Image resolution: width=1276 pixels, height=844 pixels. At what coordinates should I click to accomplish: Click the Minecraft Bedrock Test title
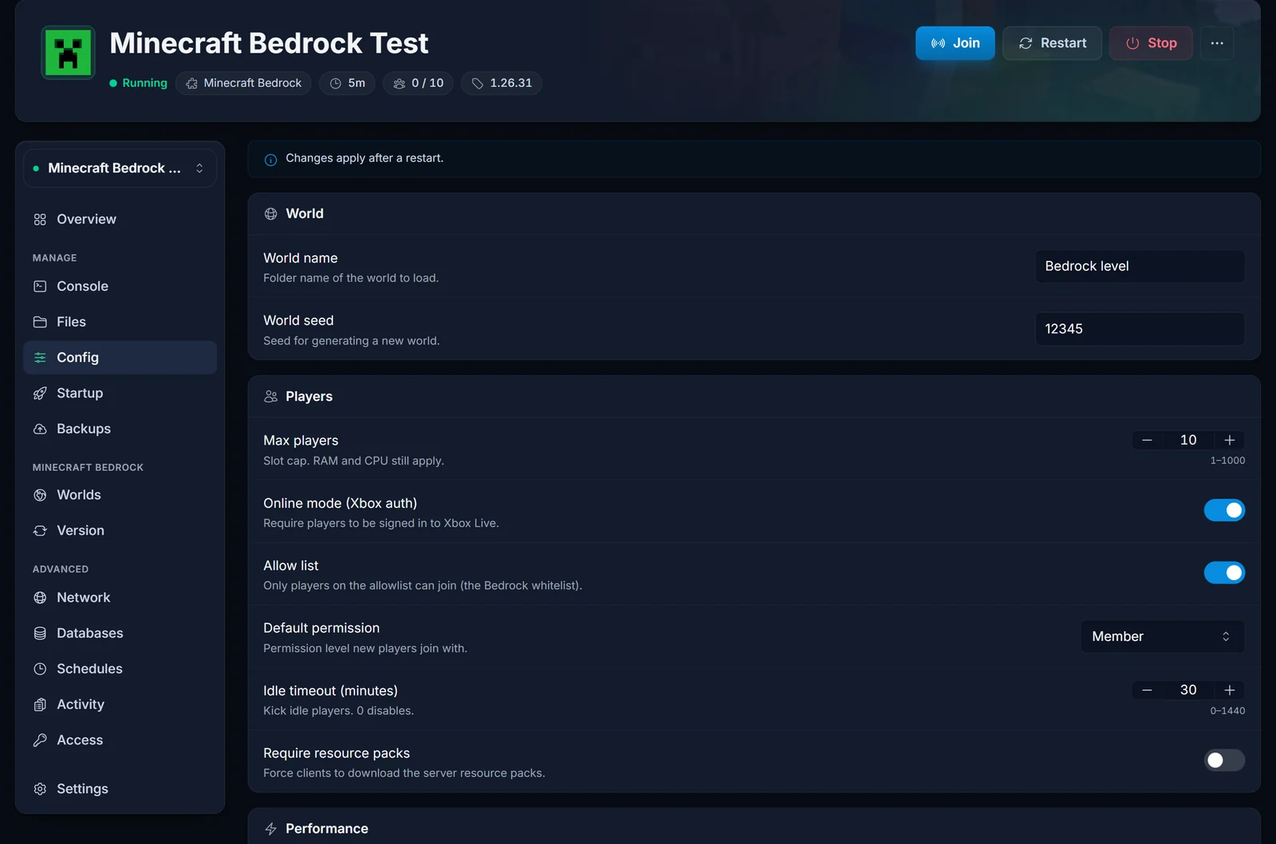[x=269, y=43]
